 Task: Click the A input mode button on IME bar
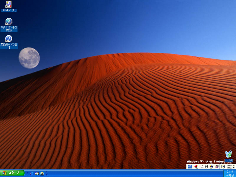(x=202, y=167)
